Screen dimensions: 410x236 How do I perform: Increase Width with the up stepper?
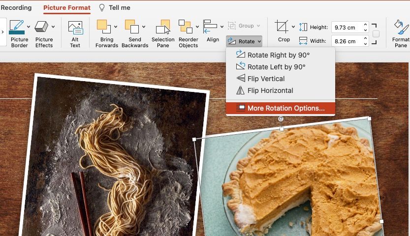click(x=365, y=39)
